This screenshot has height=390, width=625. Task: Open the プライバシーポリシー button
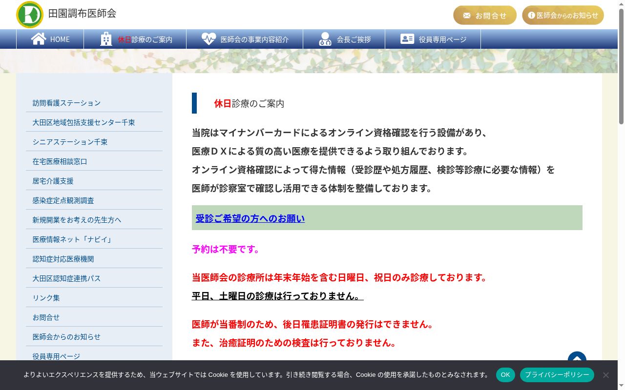(x=557, y=375)
